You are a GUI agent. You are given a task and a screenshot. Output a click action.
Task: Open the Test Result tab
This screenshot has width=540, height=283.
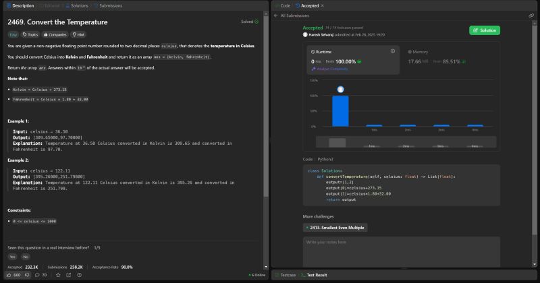(314, 275)
